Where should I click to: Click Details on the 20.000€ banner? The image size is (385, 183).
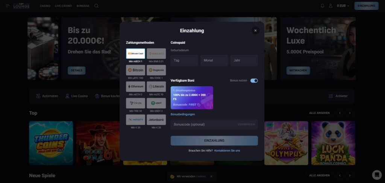[77, 70]
